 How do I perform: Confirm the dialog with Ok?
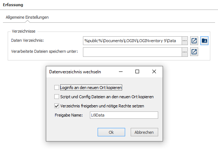[x=111, y=132]
